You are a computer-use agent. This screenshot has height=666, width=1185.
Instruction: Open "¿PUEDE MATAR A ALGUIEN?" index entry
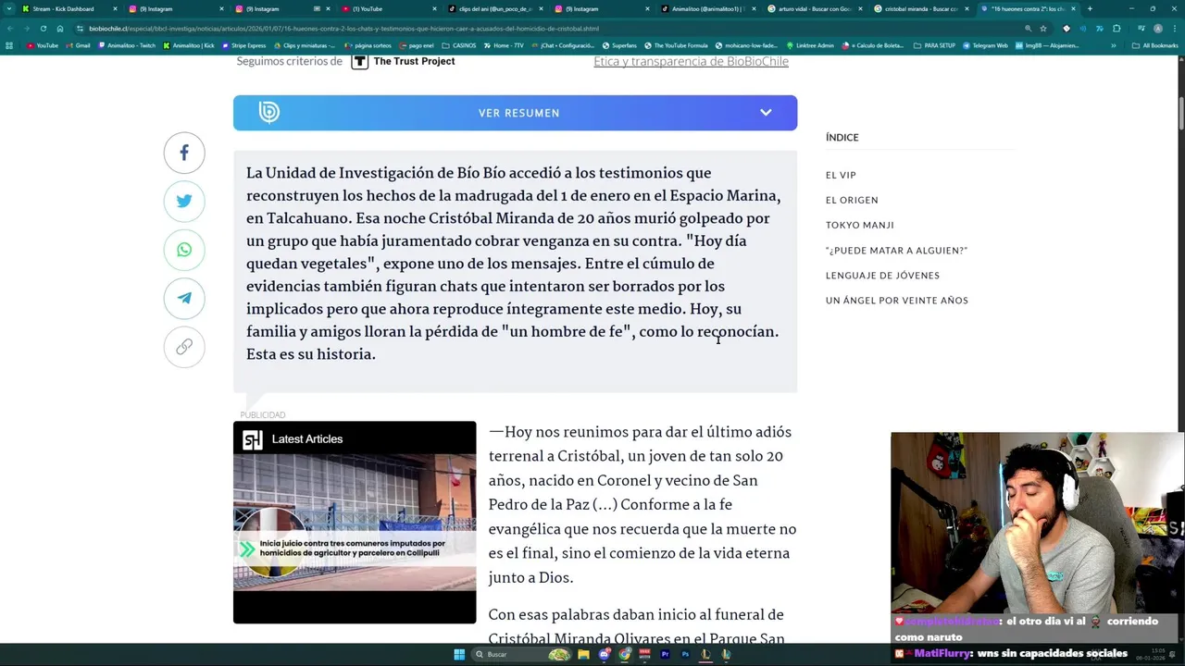pyautogui.click(x=896, y=250)
